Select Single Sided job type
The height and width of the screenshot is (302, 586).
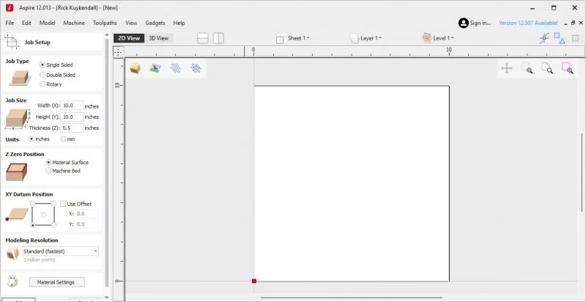coord(56,65)
